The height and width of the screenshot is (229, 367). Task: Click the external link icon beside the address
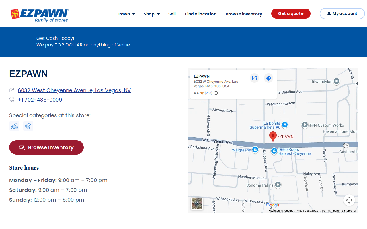coord(12,90)
